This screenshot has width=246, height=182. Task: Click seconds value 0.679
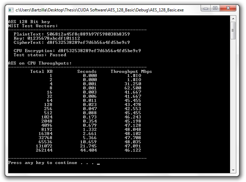coord(90,125)
